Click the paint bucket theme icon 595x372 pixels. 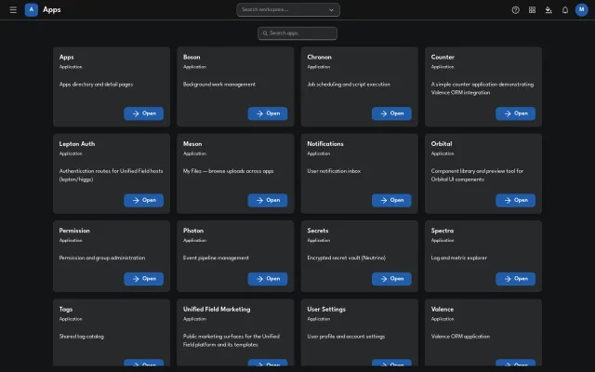pos(549,10)
